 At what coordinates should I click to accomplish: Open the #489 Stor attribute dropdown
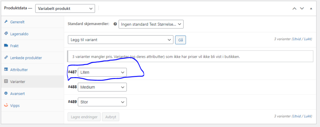(x=102, y=102)
